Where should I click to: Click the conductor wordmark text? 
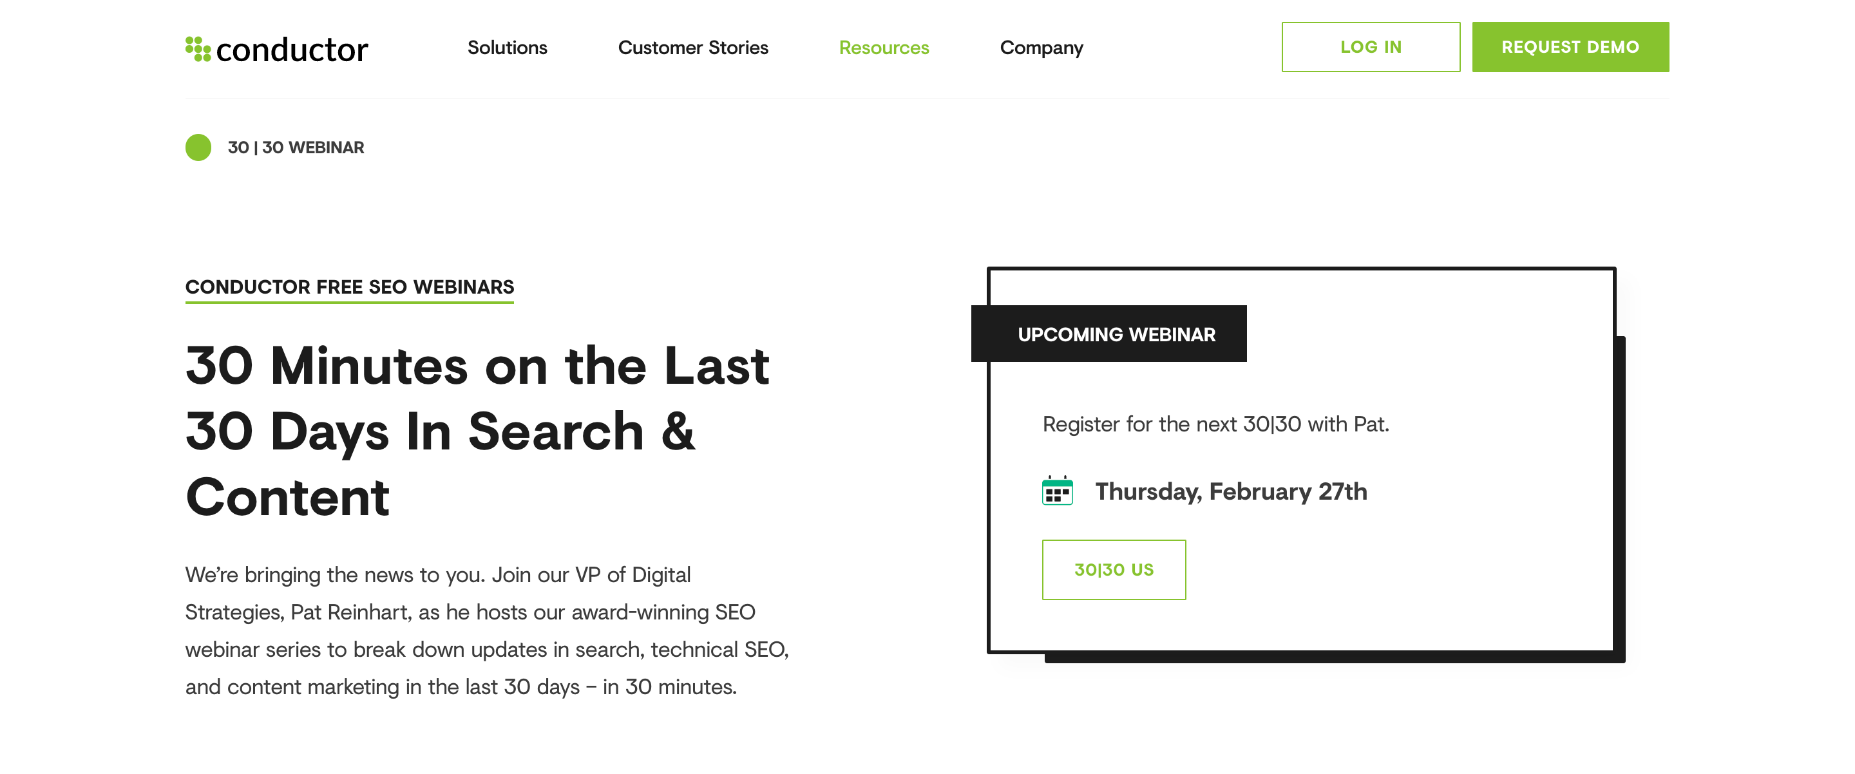pos(292,50)
